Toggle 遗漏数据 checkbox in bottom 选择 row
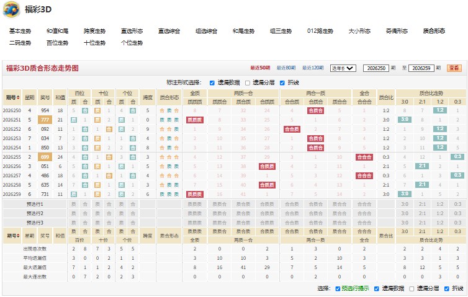The height and width of the screenshot is (297, 468). point(377,289)
